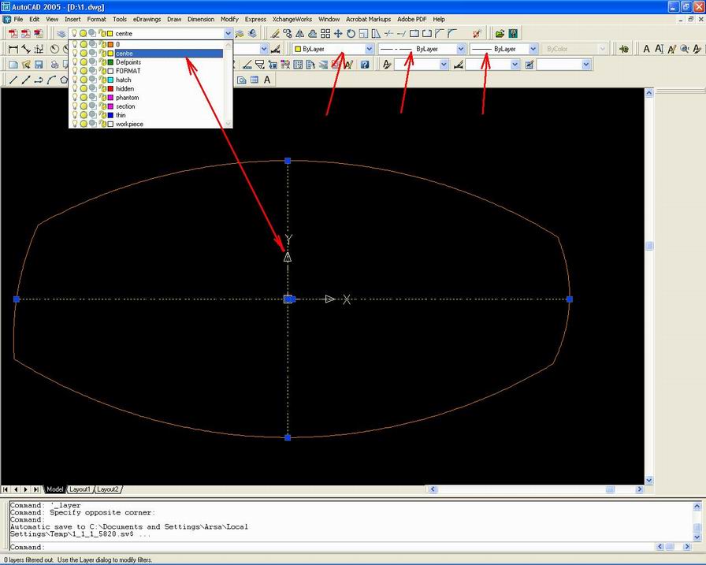Click the Save drawing icon
Screen dimensions: 706x565
coord(38,64)
